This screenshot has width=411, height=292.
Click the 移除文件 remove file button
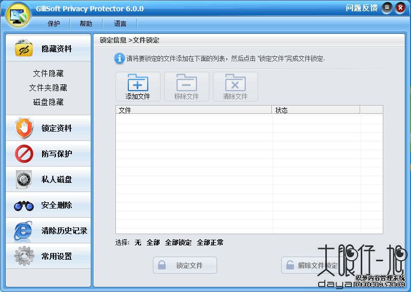pyautogui.click(x=187, y=87)
